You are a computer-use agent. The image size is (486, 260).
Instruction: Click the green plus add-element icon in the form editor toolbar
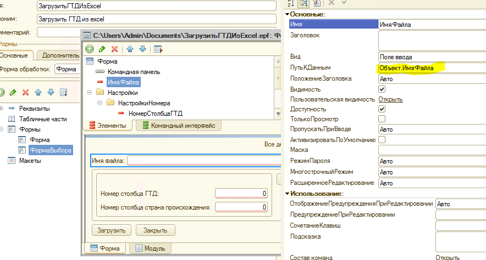pos(90,49)
